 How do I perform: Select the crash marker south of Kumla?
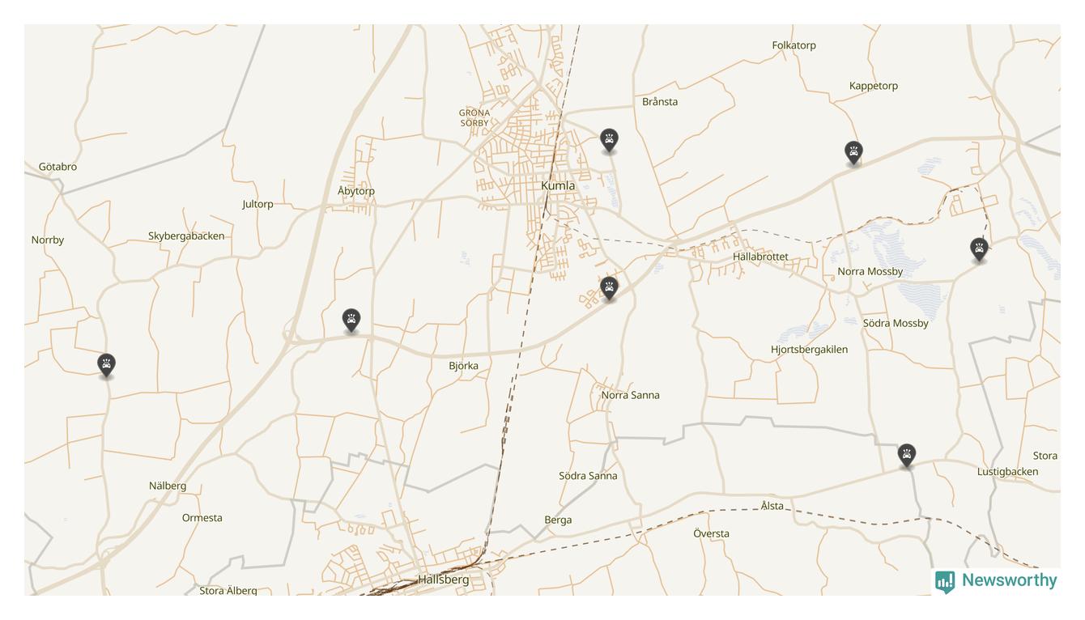coord(609,288)
